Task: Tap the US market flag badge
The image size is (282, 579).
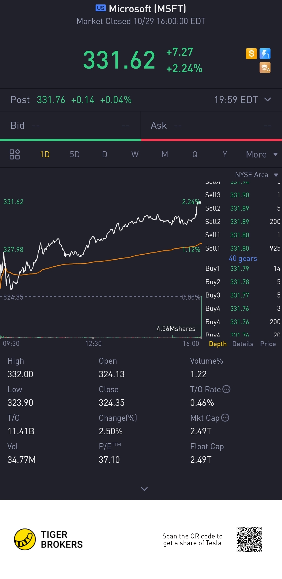Action: (101, 8)
